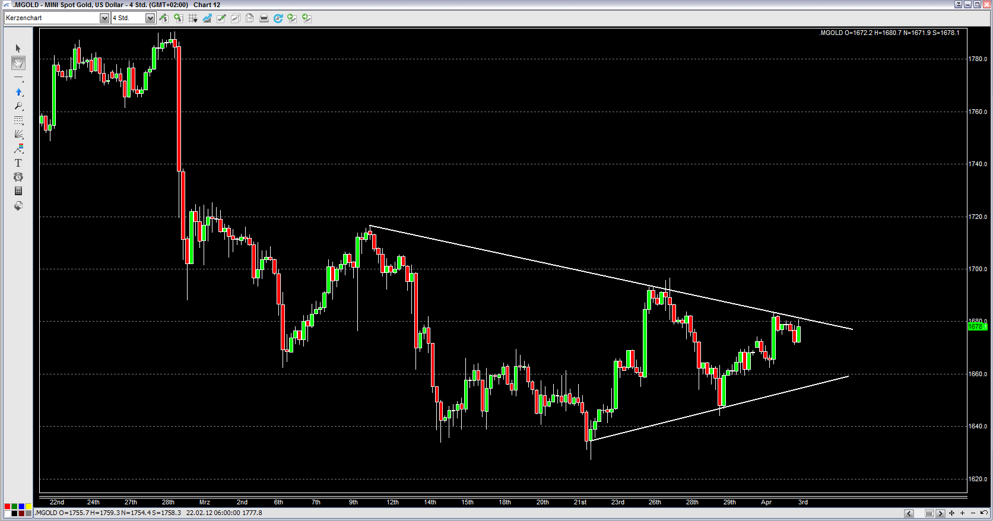Choose the line drawing tool
Image resolution: width=993 pixels, height=521 pixels.
[x=18, y=78]
